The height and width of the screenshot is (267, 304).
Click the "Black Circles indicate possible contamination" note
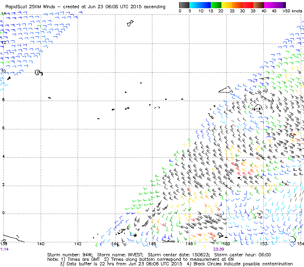pyautogui.click(x=243, y=264)
